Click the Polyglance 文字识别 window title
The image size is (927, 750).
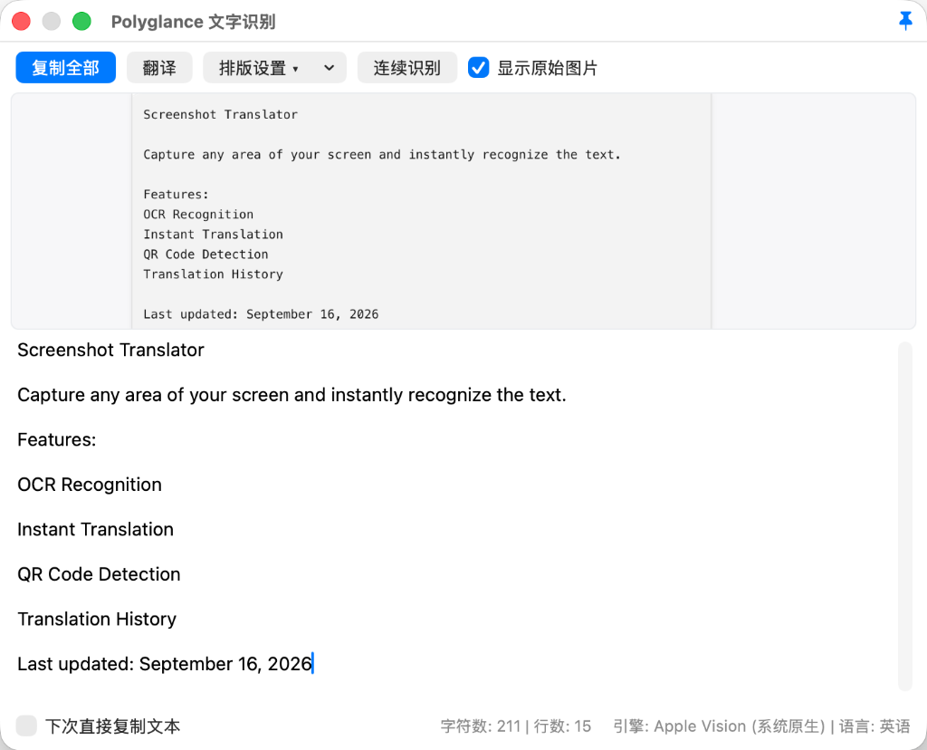tap(194, 22)
